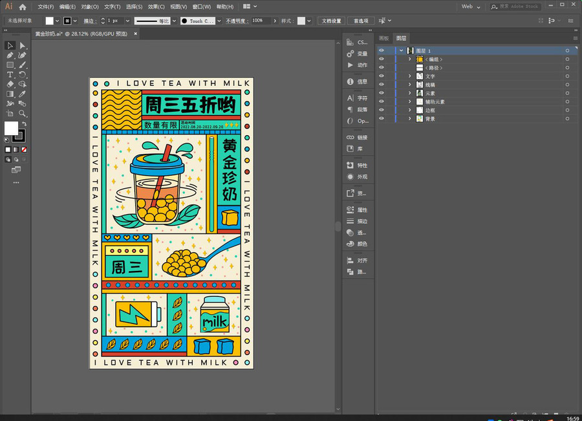582x421 pixels.
Task: Collapse the 图层 1 layer tree
Action: (x=401, y=50)
